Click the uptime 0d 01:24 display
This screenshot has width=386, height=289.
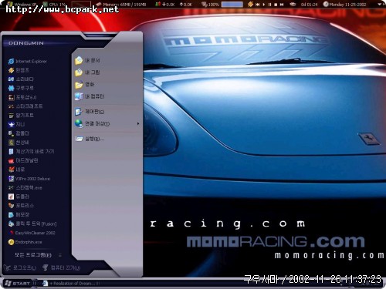click(x=309, y=5)
